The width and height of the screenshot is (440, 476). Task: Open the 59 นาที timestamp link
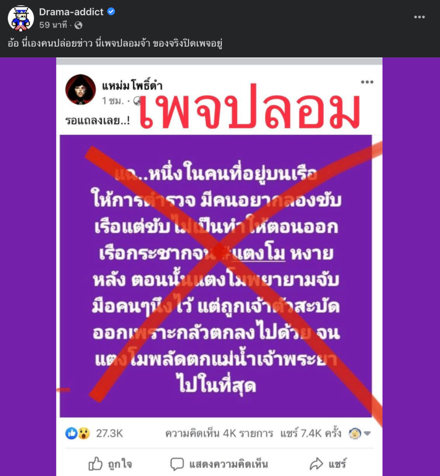53,25
